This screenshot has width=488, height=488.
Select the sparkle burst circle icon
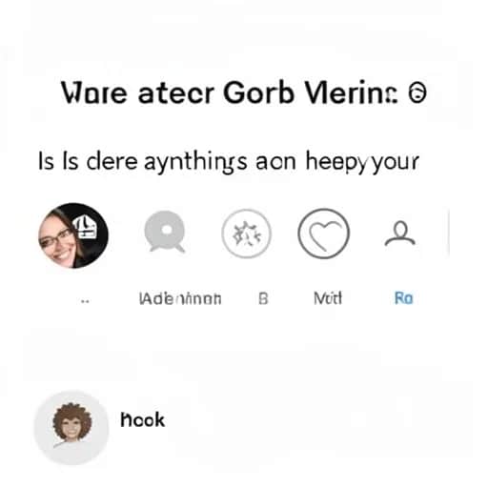point(247,234)
